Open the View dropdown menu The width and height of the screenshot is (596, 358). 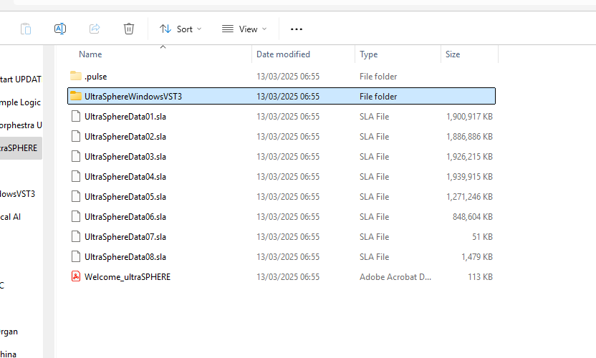[x=244, y=29]
